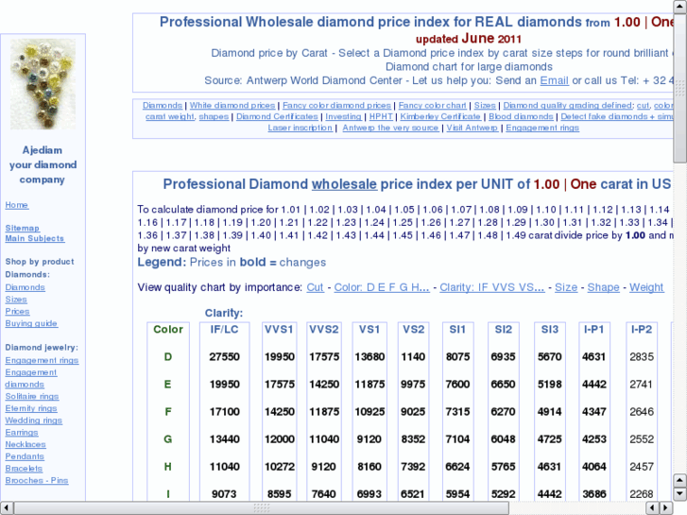Screen dimensions: 687x515
Task: Open the Earrings link
Action: (22, 433)
